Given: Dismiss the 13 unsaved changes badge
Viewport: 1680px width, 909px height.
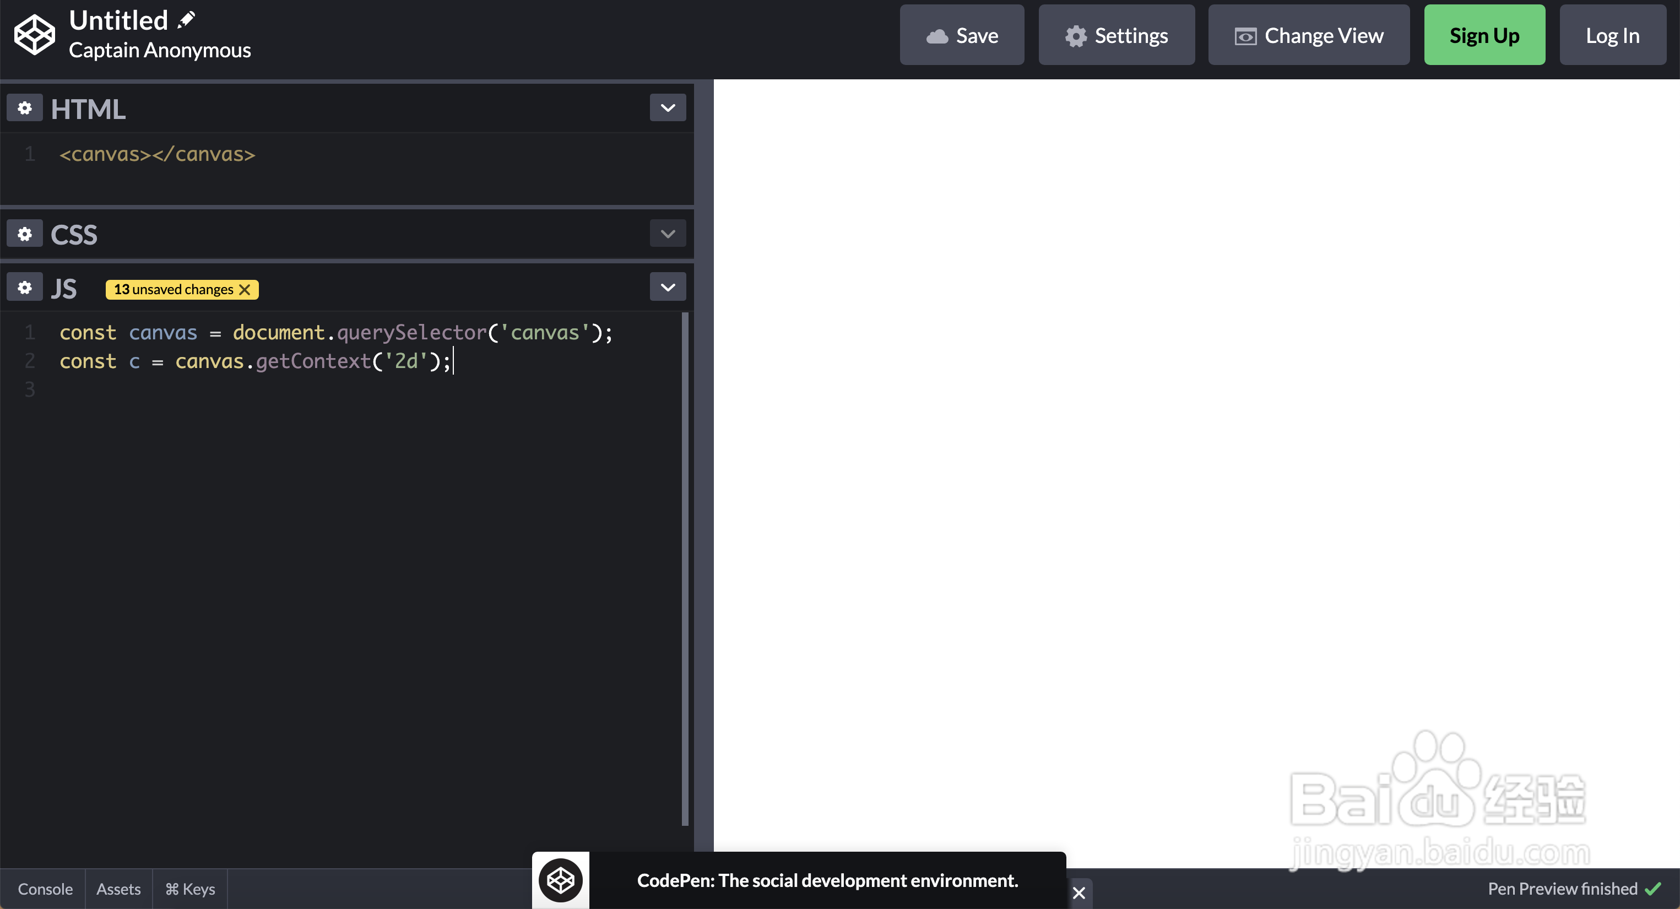Looking at the screenshot, I should 245,290.
